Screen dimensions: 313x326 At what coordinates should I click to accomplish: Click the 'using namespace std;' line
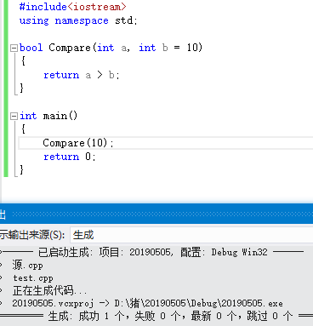tap(78, 20)
